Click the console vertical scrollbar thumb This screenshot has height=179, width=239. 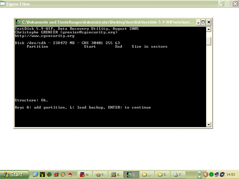[209, 41]
